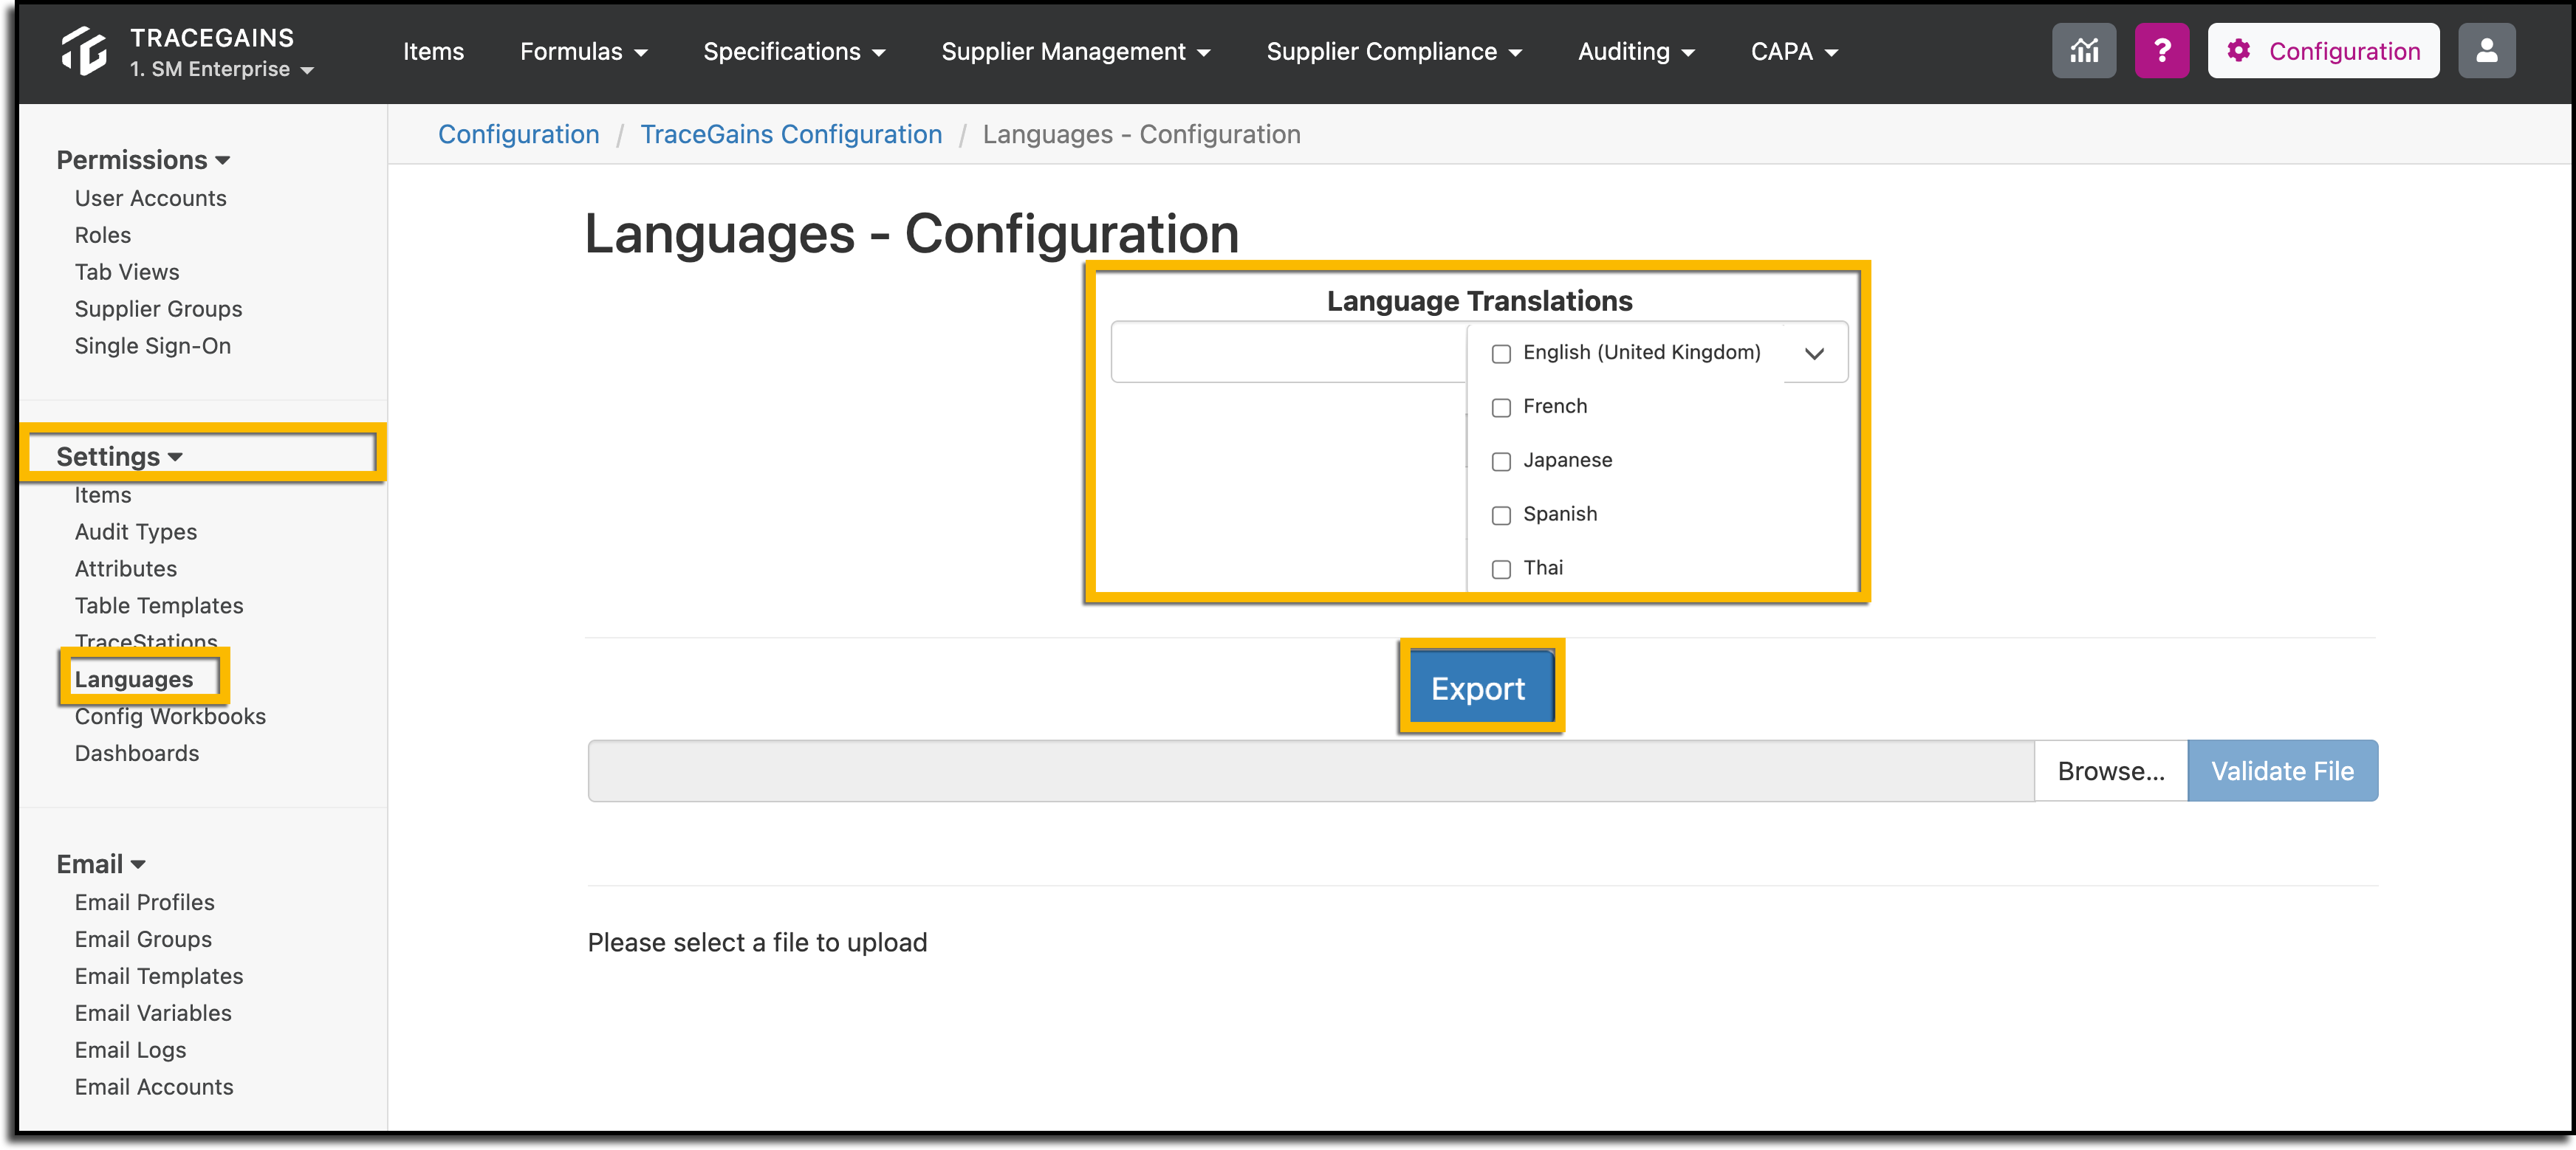Click the TraceGains logo icon
The height and width of the screenshot is (1150, 2576).
click(x=83, y=51)
